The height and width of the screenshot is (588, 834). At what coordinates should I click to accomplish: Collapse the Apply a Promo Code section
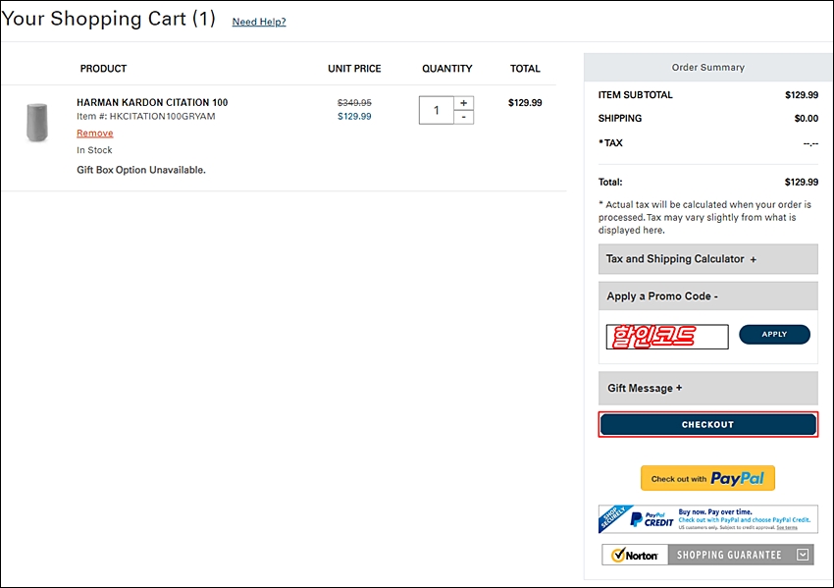point(708,296)
